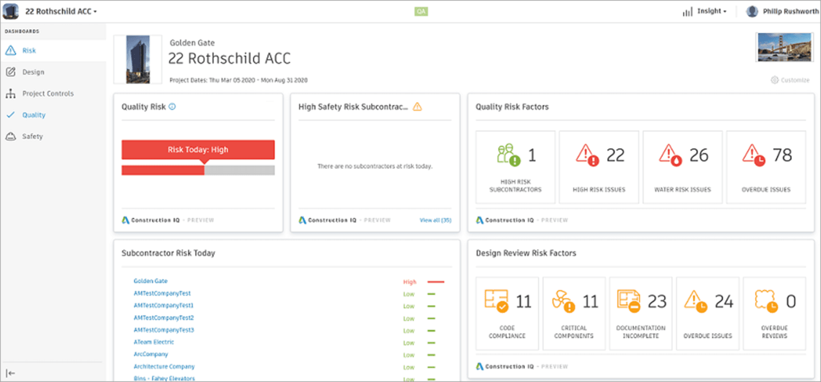821x382 pixels.
Task: Click the Risk Today: High red banner
Action: point(198,150)
